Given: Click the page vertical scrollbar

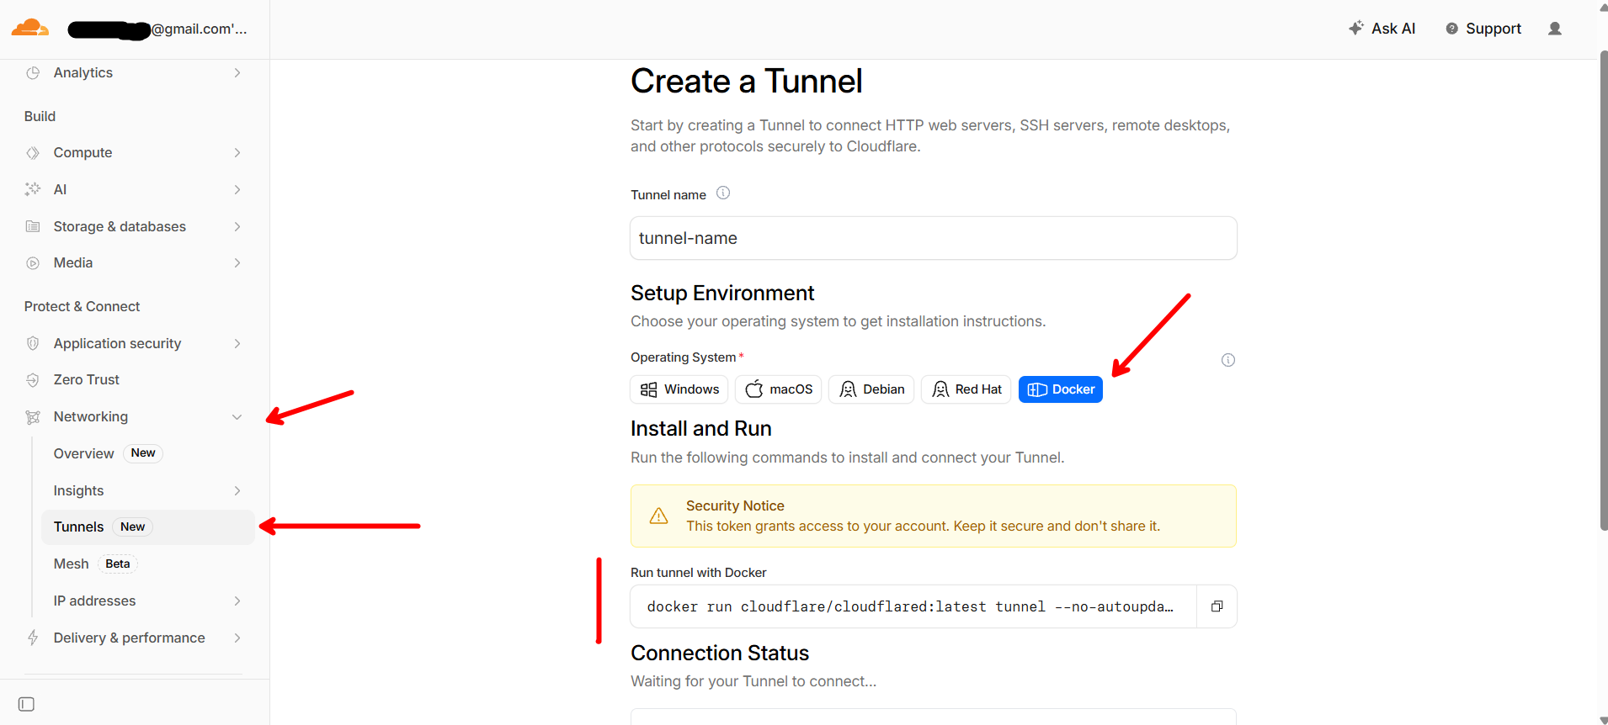Looking at the screenshot, I should [x=1603, y=290].
